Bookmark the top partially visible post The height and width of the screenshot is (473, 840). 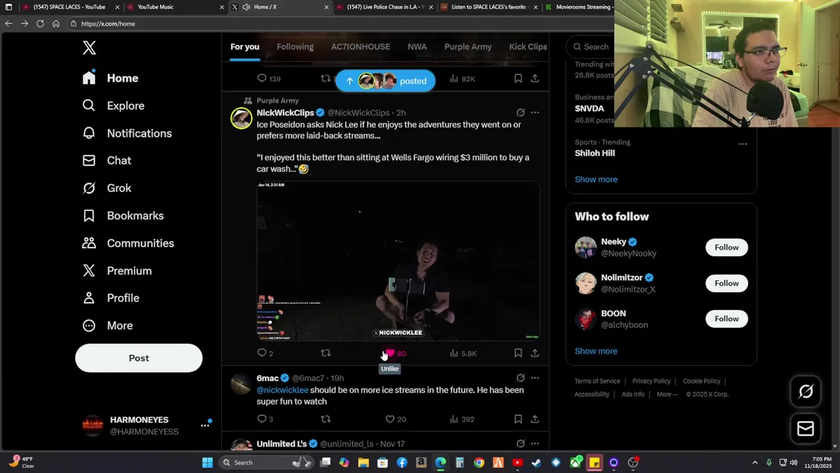click(518, 79)
